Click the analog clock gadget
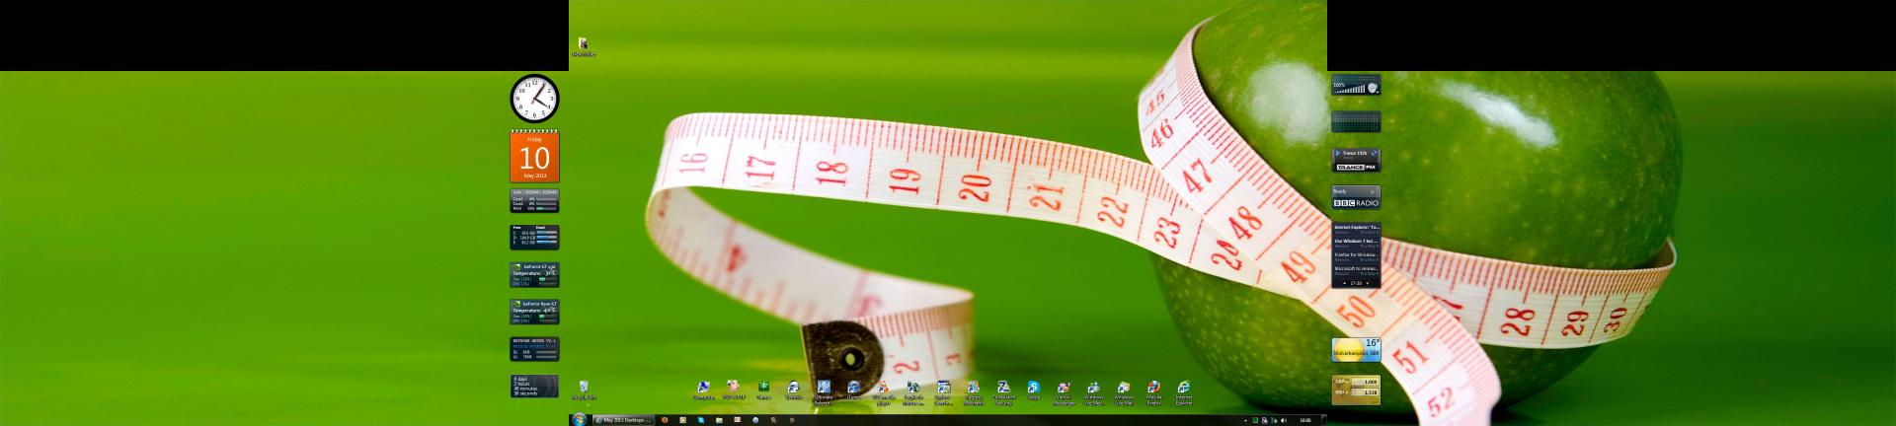Image resolution: width=1896 pixels, height=426 pixels. (534, 100)
